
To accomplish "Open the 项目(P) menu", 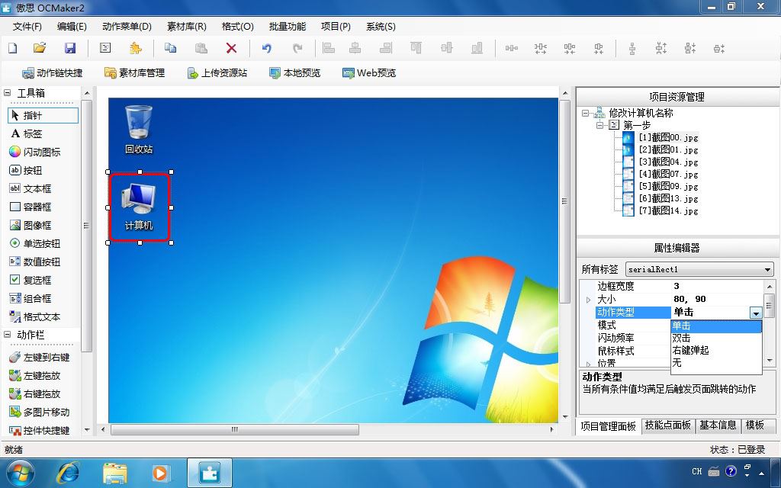I will (x=336, y=27).
